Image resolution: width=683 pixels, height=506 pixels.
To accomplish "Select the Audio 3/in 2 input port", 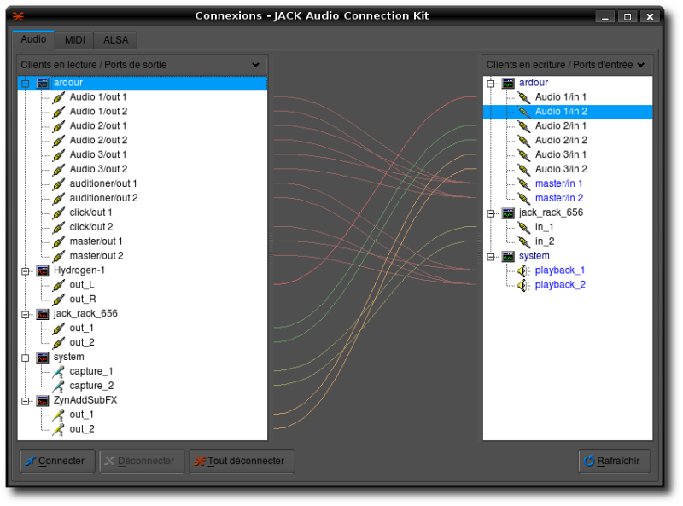I will pyautogui.click(x=561, y=169).
